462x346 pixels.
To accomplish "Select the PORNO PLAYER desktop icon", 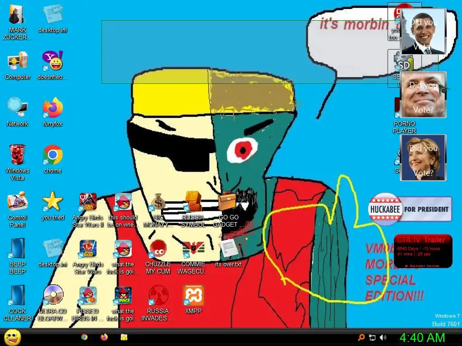I will [404, 127].
